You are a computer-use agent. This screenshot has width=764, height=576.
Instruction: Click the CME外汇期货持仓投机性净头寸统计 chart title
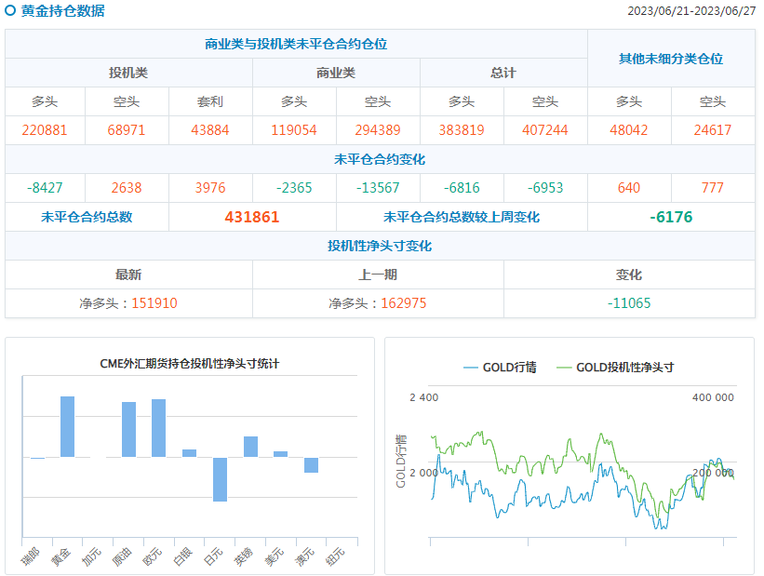pyautogui.click(x=190, y=364)
